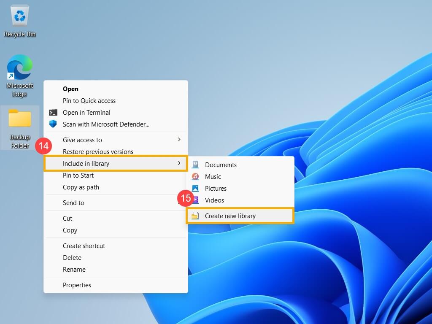Choose Open from the context menu

(x=70, y=89)
